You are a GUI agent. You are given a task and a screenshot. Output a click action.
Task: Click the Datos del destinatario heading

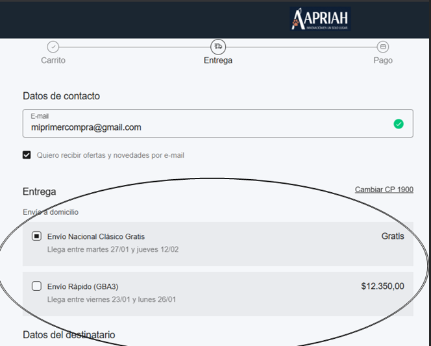point(69,335)
